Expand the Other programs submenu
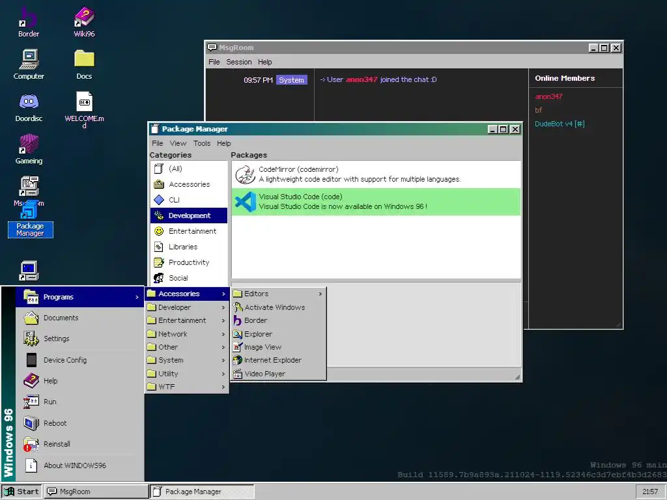The height and width of the screenshot is (500, 667). pos(187,347)
